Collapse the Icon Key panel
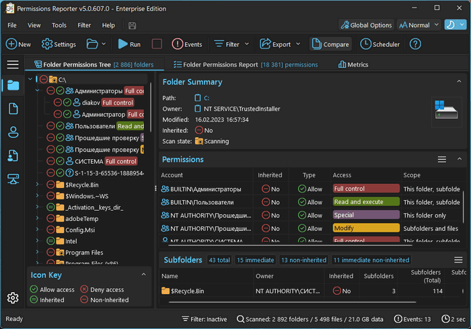The height and width of the screenshot is (329, 471). 143,274
